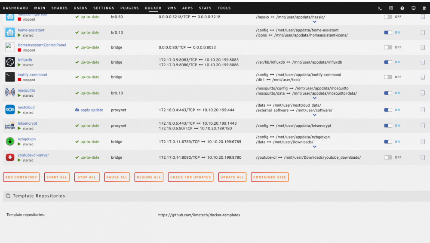The height and width of the screenshot is (243, 430).
Task: Open inotify-command container log icon
Action: click(423, 77)
